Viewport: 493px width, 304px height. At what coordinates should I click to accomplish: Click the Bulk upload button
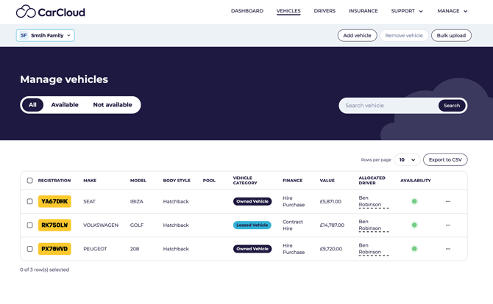coord(451,35)
